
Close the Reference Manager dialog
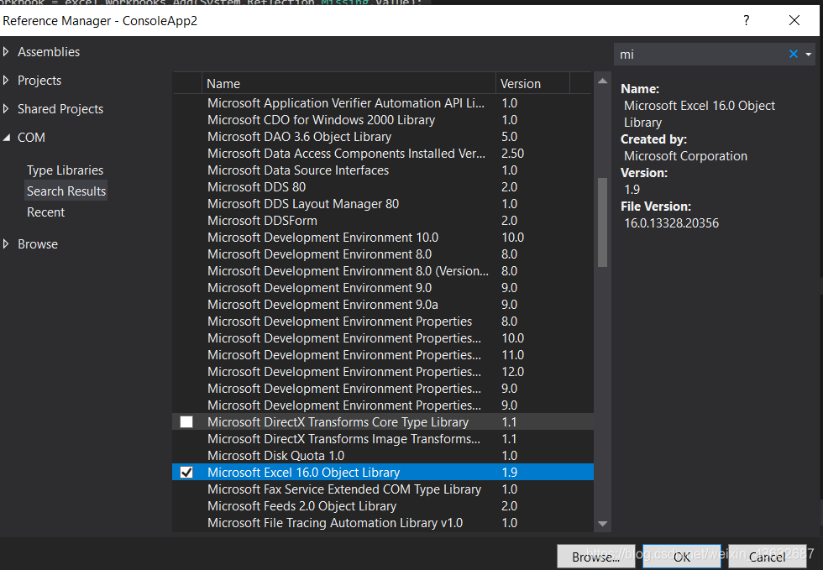[794, 20]
